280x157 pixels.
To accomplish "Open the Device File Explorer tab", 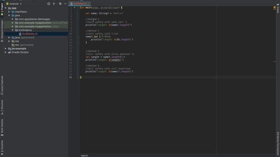I will 278,144.
